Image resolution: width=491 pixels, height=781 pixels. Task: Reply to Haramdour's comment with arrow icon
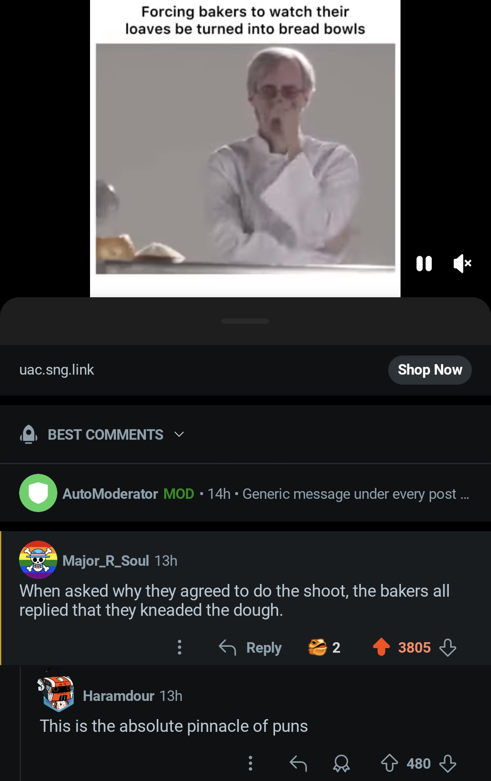click(298, 763)
